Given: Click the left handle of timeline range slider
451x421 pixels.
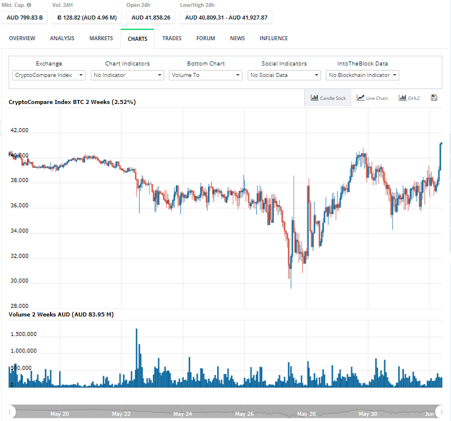Looking at the screenshot, I should (11, 411).
